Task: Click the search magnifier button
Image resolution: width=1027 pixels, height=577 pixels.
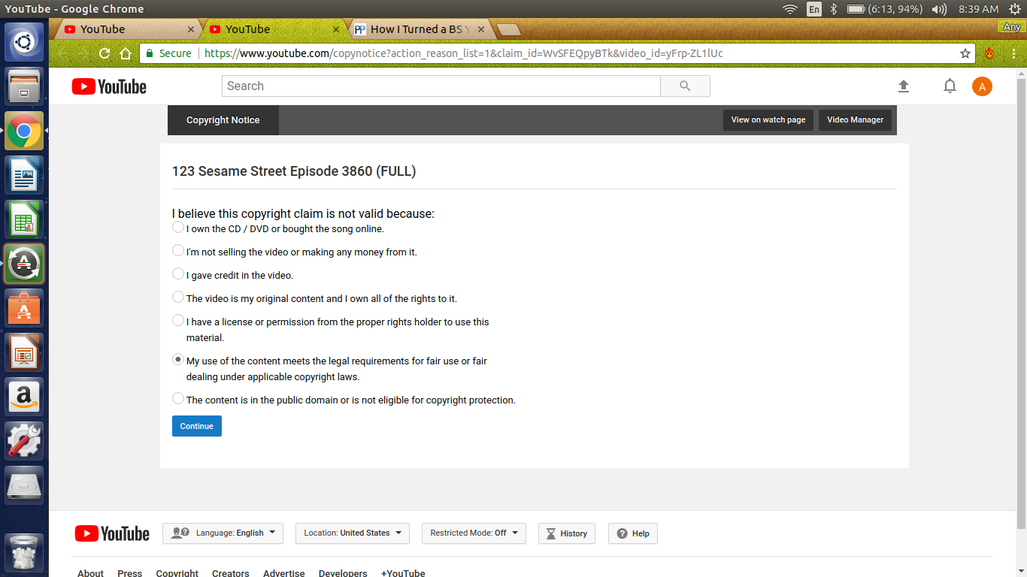Action: click(685, 86)
